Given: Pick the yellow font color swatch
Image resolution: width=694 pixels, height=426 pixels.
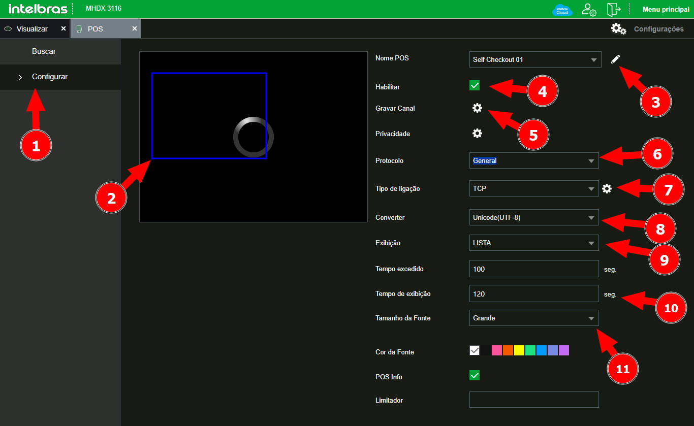Looking at the screenshot, I should [519, 350].
